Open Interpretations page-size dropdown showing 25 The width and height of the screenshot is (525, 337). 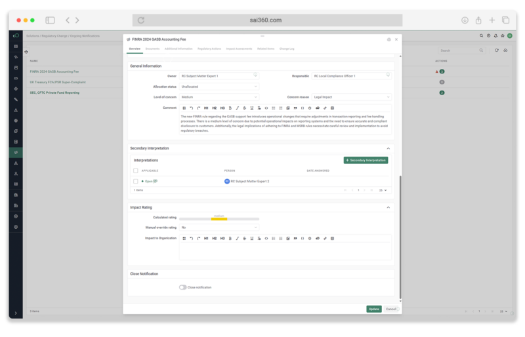[x=383, y=190]
